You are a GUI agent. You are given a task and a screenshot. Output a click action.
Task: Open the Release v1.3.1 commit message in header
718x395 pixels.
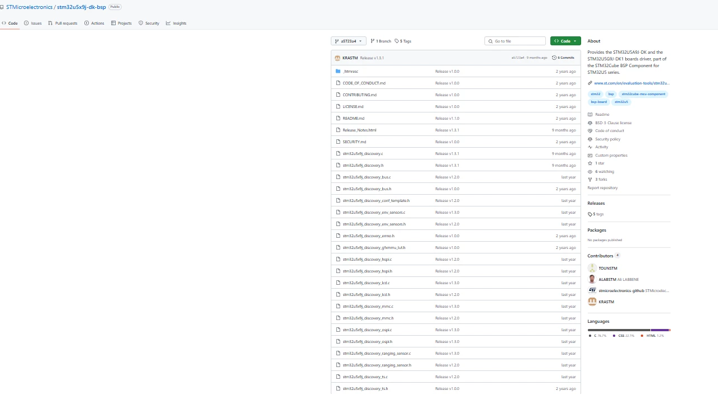[x=372, y=58]
